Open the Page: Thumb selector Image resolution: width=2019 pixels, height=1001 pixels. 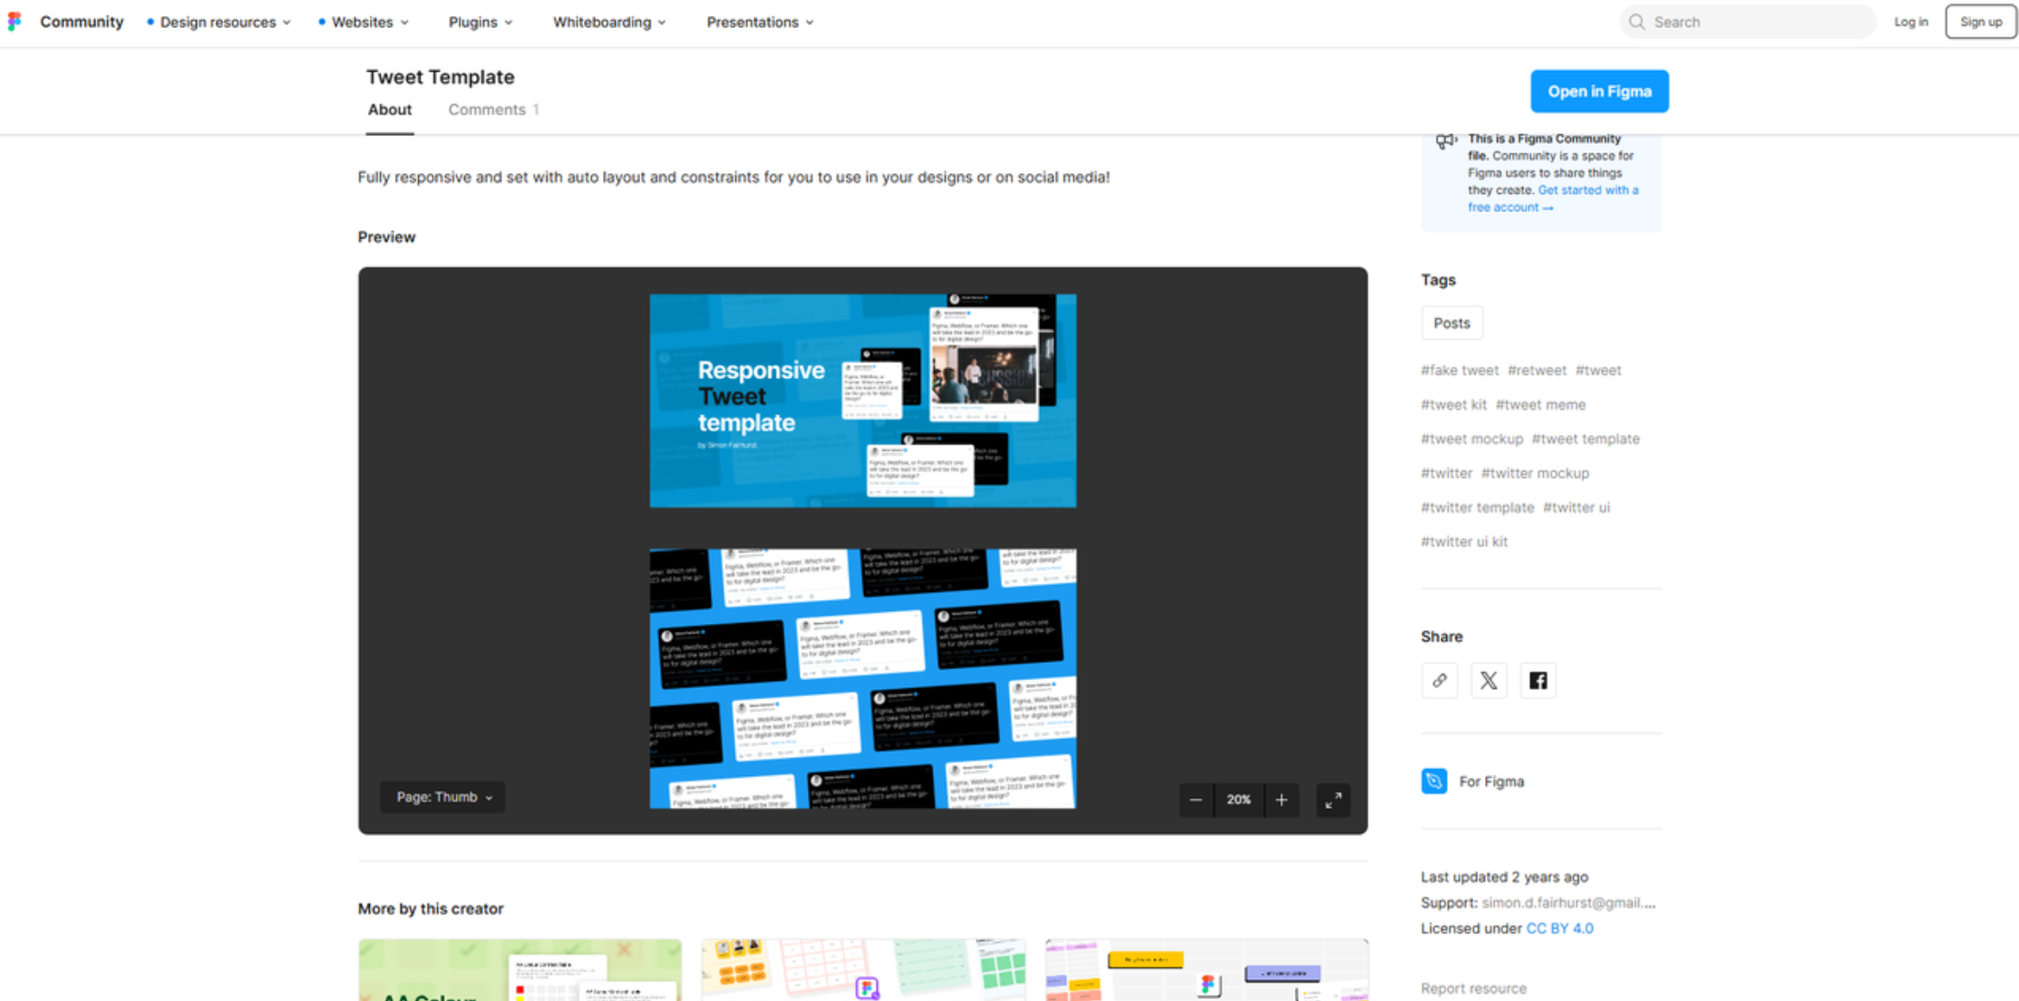pyautogui.click(x=442, y=797)
